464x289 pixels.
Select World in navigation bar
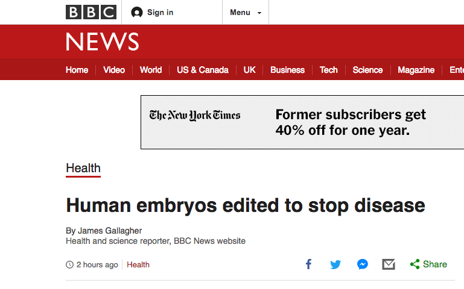click(x=151, y=70)
